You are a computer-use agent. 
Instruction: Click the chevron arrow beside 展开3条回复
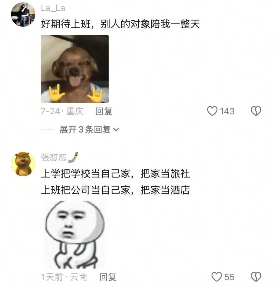[116, 130]
